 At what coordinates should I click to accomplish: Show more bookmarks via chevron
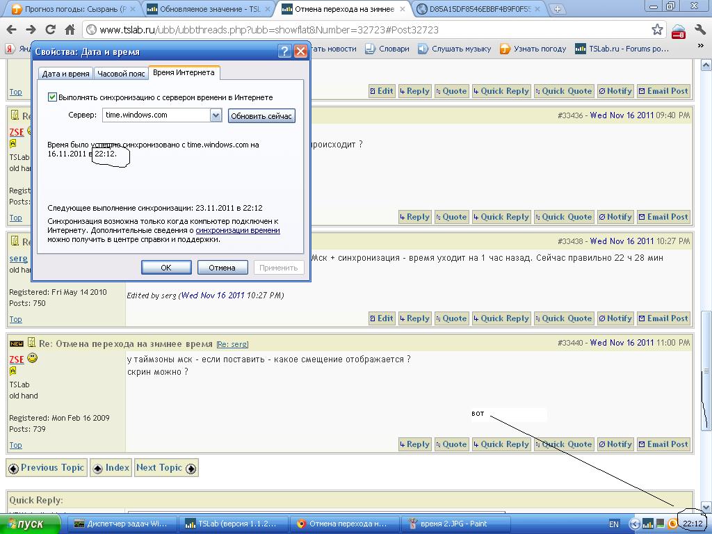(x=700, y=46)
